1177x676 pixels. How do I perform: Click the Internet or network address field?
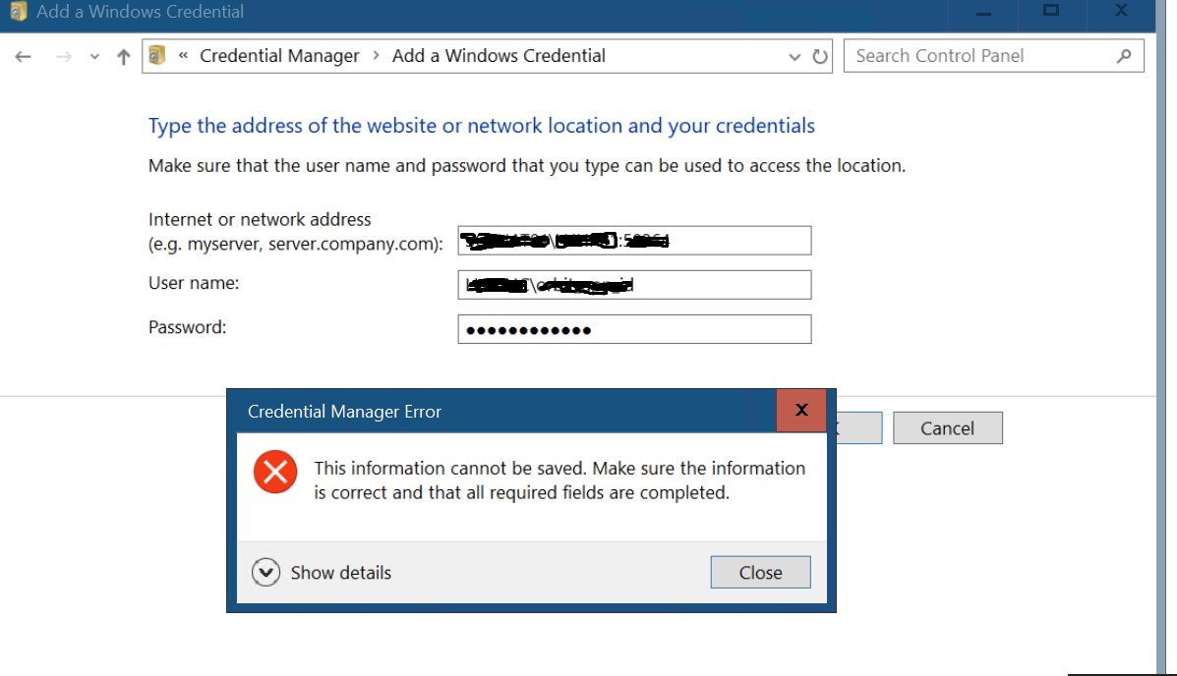coord(634,240)
